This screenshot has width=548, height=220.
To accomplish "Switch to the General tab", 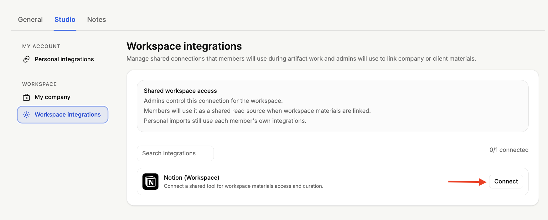I will [30, 19].
